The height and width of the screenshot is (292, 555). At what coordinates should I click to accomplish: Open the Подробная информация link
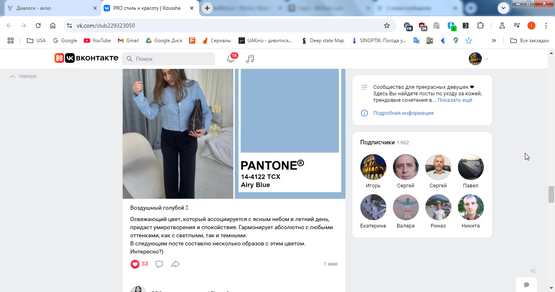(403, 113)
